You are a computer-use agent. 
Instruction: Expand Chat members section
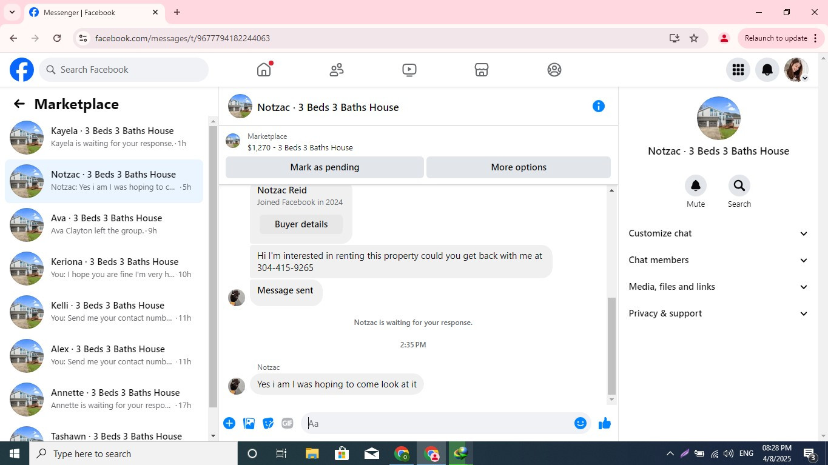coord(718,260)
